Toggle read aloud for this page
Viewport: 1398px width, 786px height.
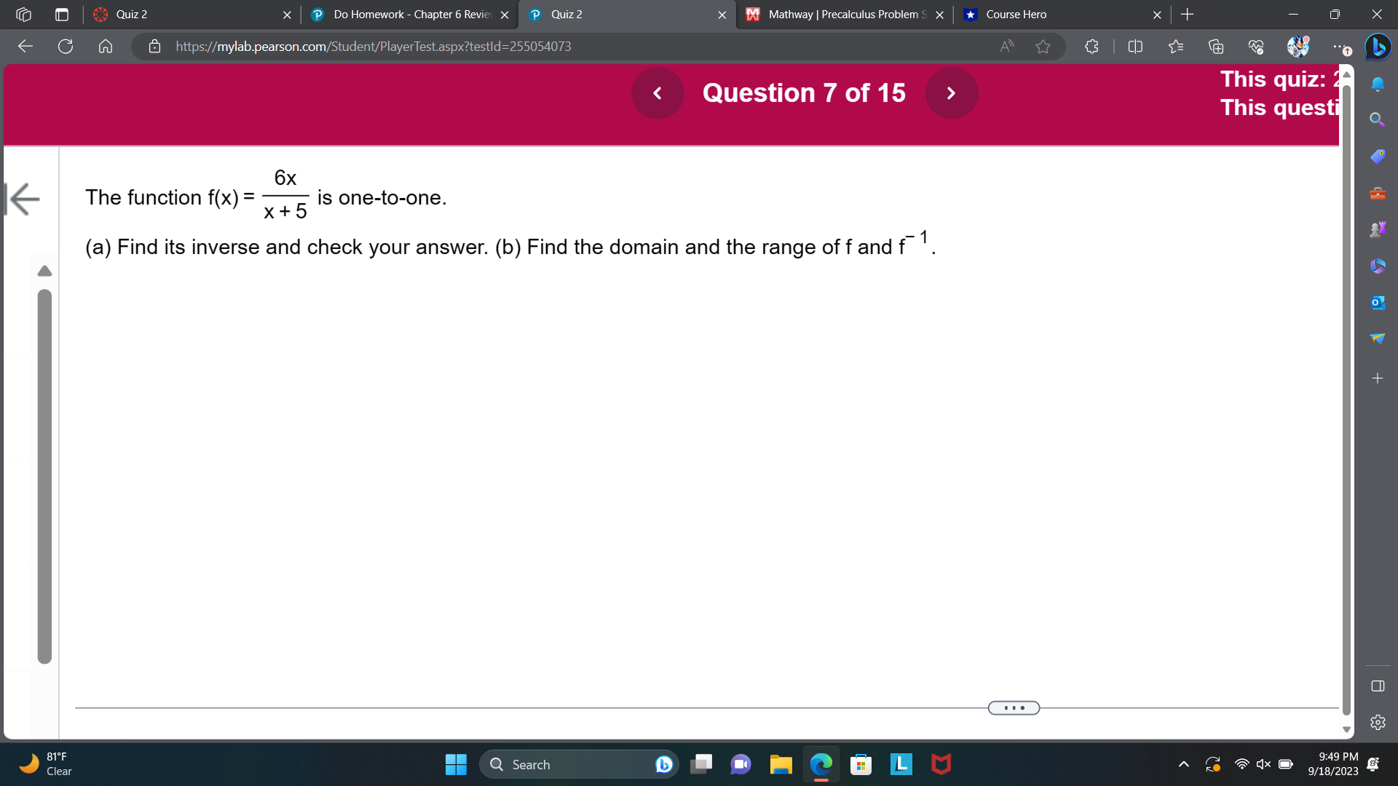[x=1006, y=46]
